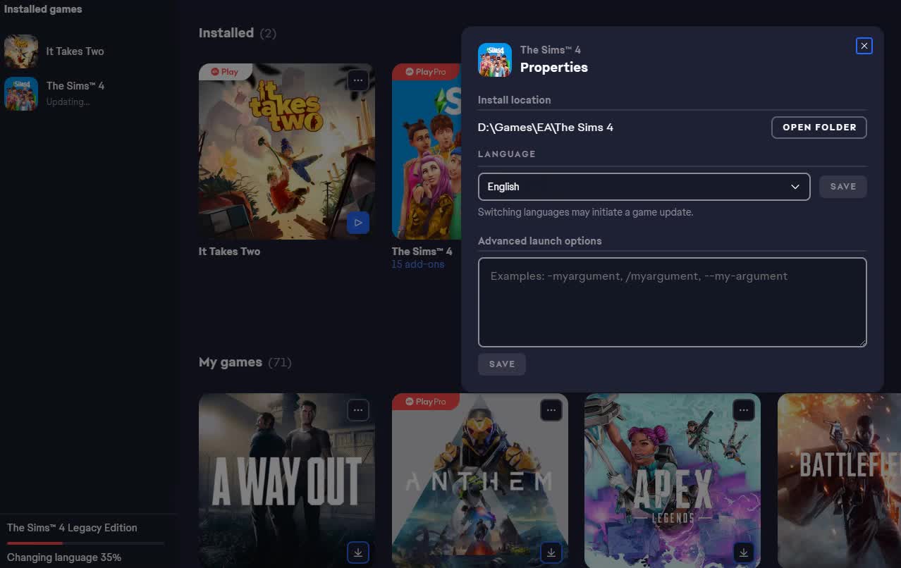901x568 pixels.
Task: Click the Sims 4 icon in Properties header
Action: 494,60
